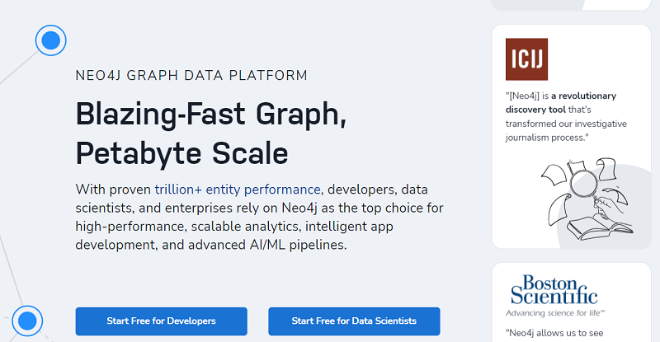
Task: Open the trillion+ entity performance link
Action: click(x=238, y=188)
